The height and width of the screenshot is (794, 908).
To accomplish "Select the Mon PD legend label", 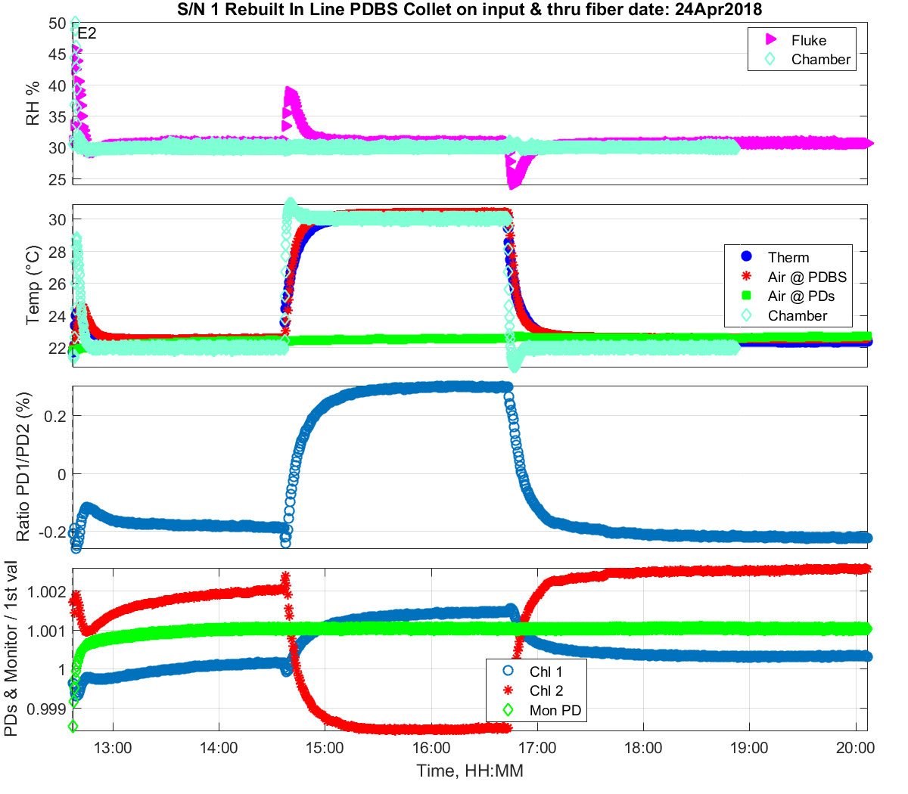I will (555, 710).
